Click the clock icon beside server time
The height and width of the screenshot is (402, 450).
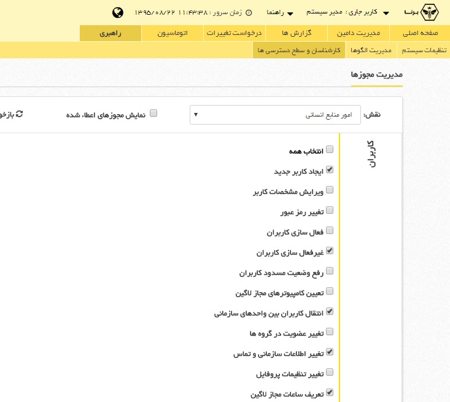point(249,12)
